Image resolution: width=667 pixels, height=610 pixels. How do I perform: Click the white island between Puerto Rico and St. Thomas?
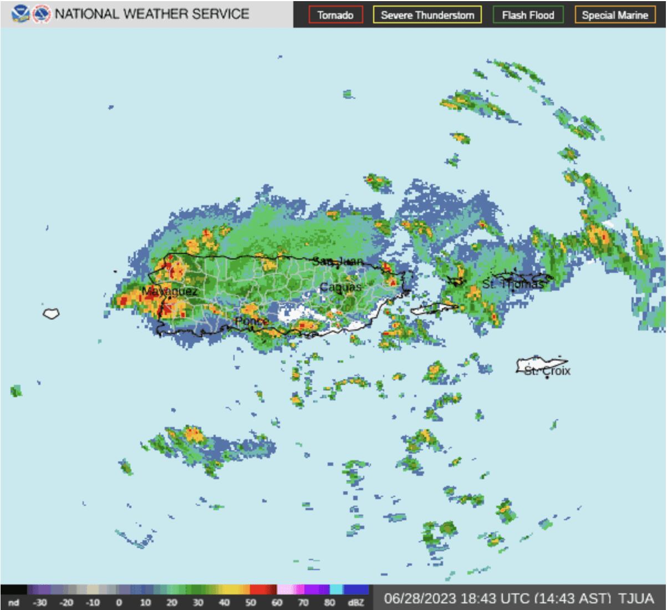[x=434, y=308]
